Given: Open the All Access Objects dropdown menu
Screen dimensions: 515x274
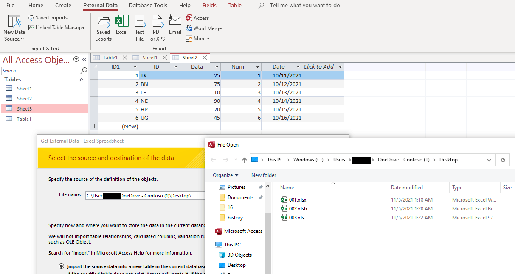Looking at the screenshot, I should point(76,60).
